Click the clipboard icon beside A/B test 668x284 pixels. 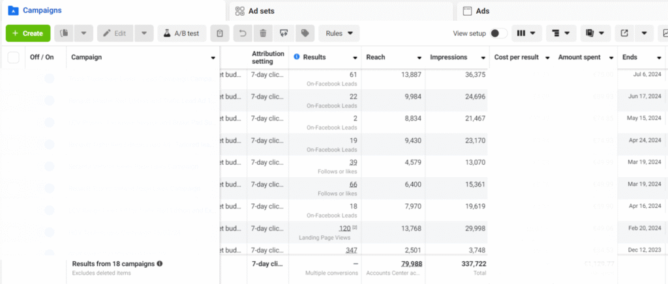(x=220, y=33)
